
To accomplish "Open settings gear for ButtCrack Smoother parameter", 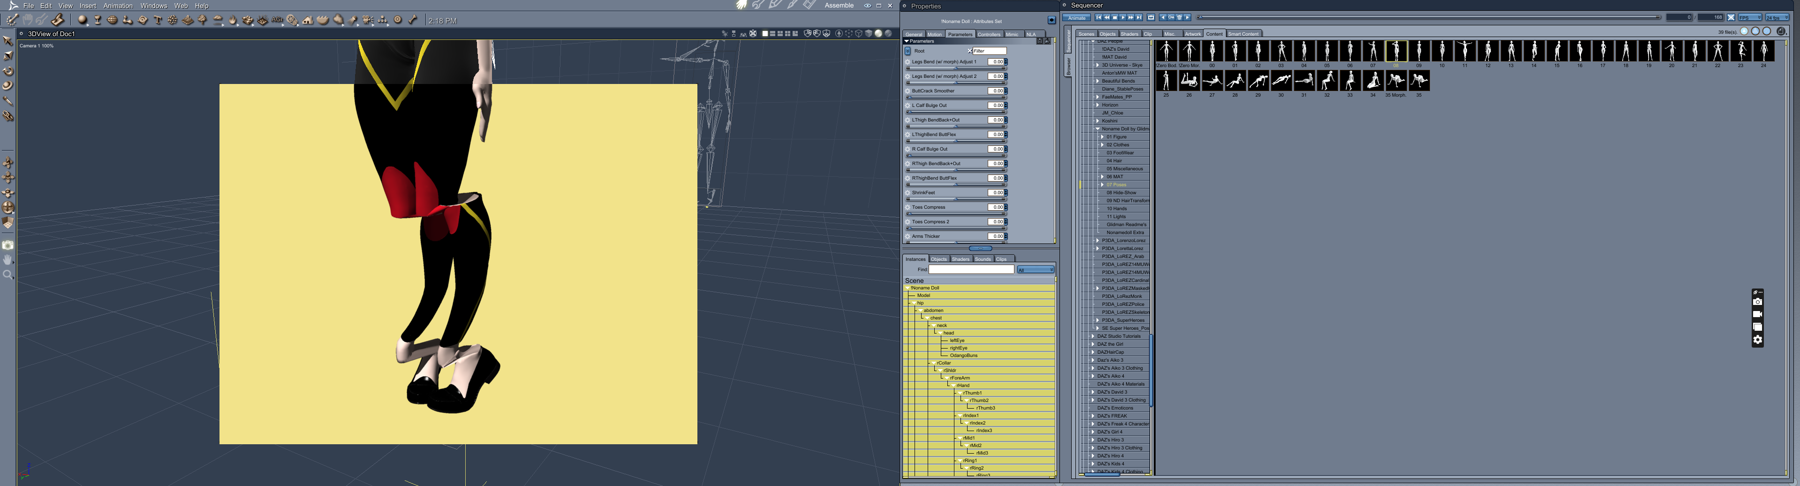I will pyautogui.click(x=908, y=91).
